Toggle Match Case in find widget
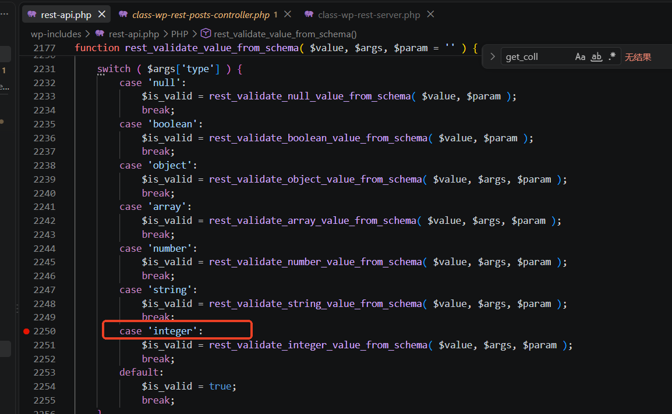 point(581,56)
